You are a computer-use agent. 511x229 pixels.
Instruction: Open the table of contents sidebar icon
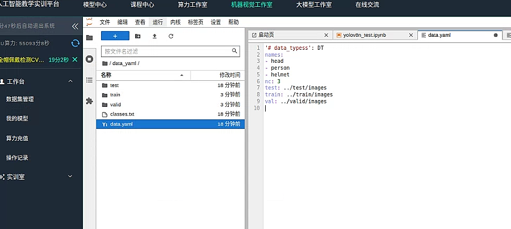tap(89, 80)
